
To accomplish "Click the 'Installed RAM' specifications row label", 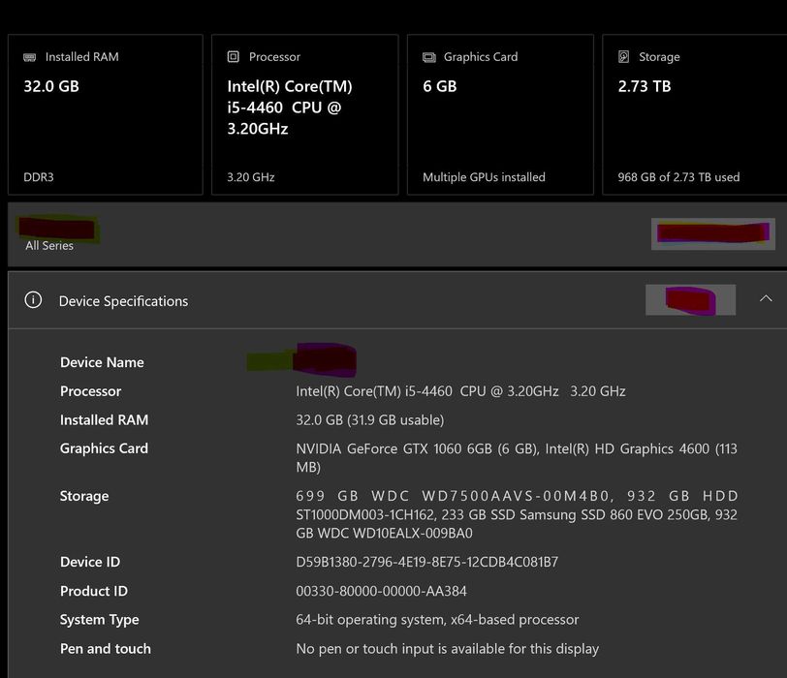I will (104, 419).
